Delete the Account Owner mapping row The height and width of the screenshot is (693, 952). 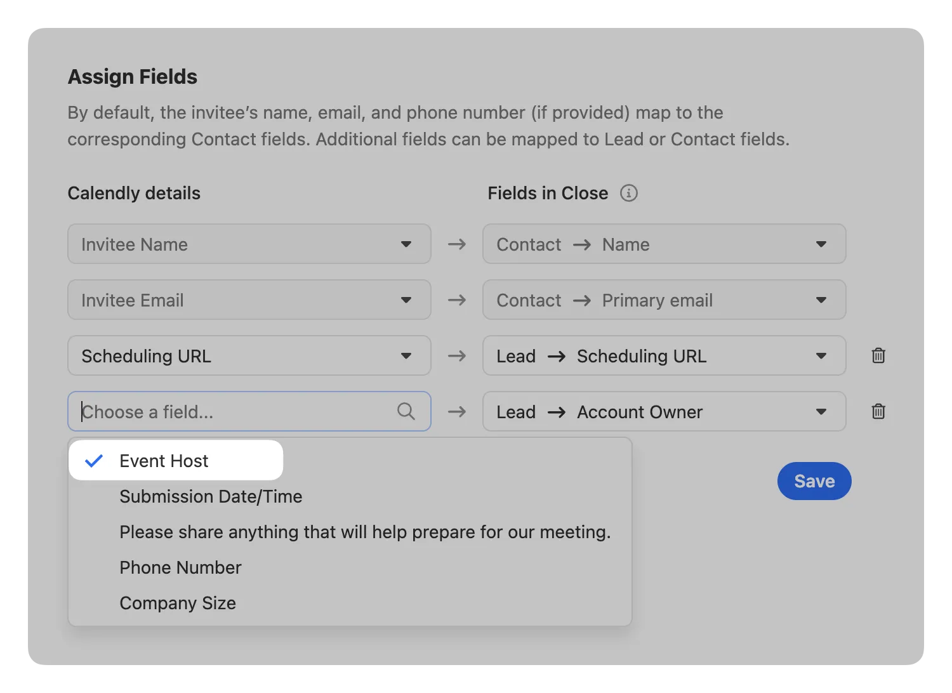click(x=878, y=411)
